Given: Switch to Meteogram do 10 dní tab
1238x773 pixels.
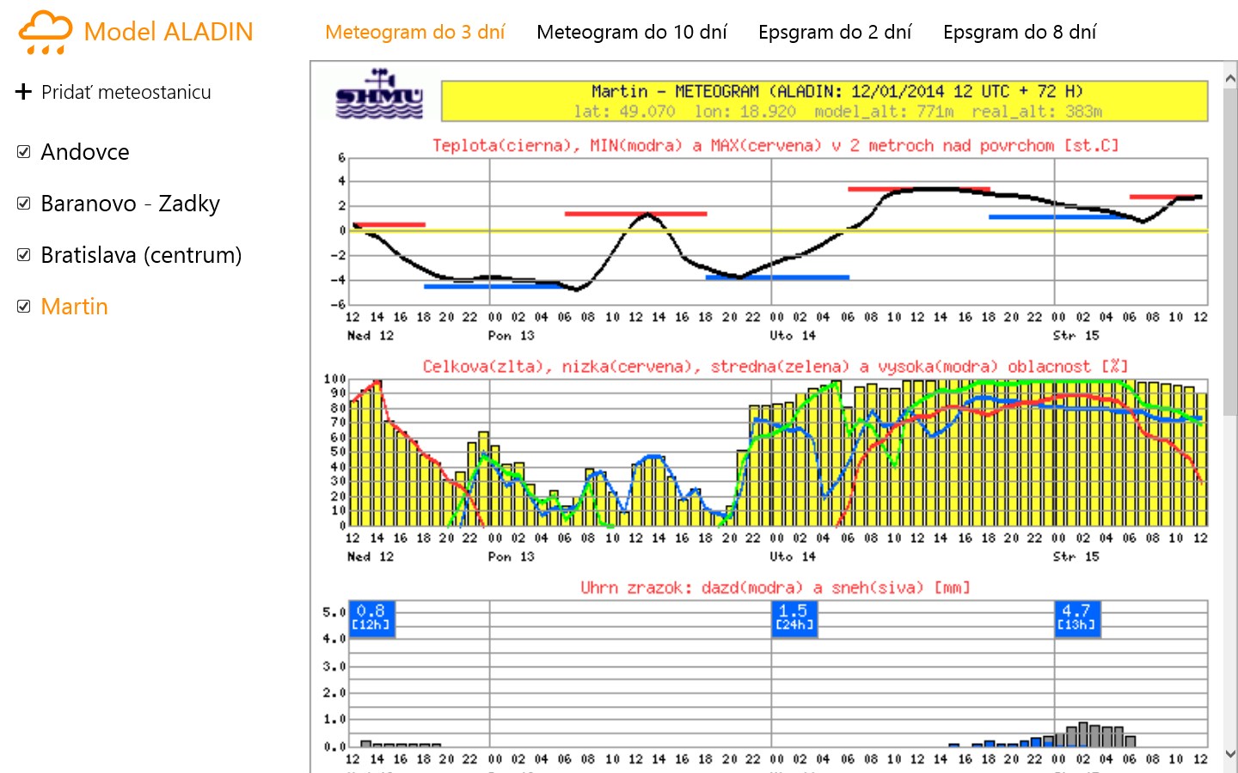Looking at the screenshot, I should (x=631, y=33).
